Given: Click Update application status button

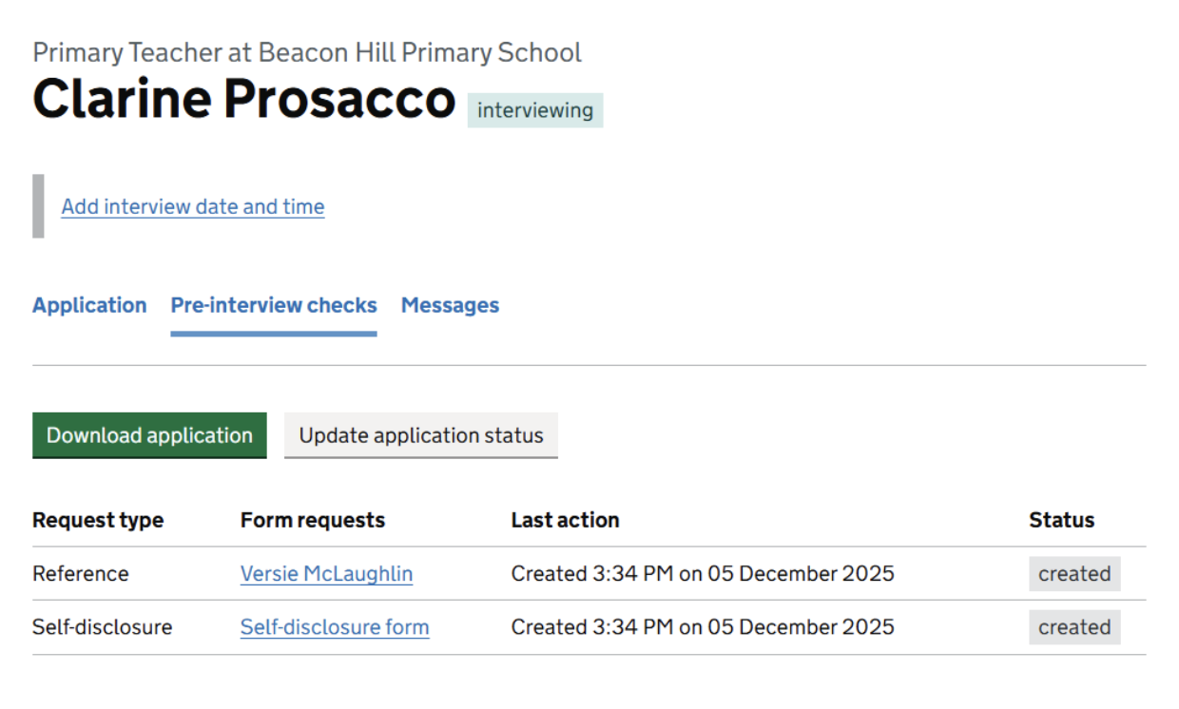Looking at the screenshot, I should point(421,436).
